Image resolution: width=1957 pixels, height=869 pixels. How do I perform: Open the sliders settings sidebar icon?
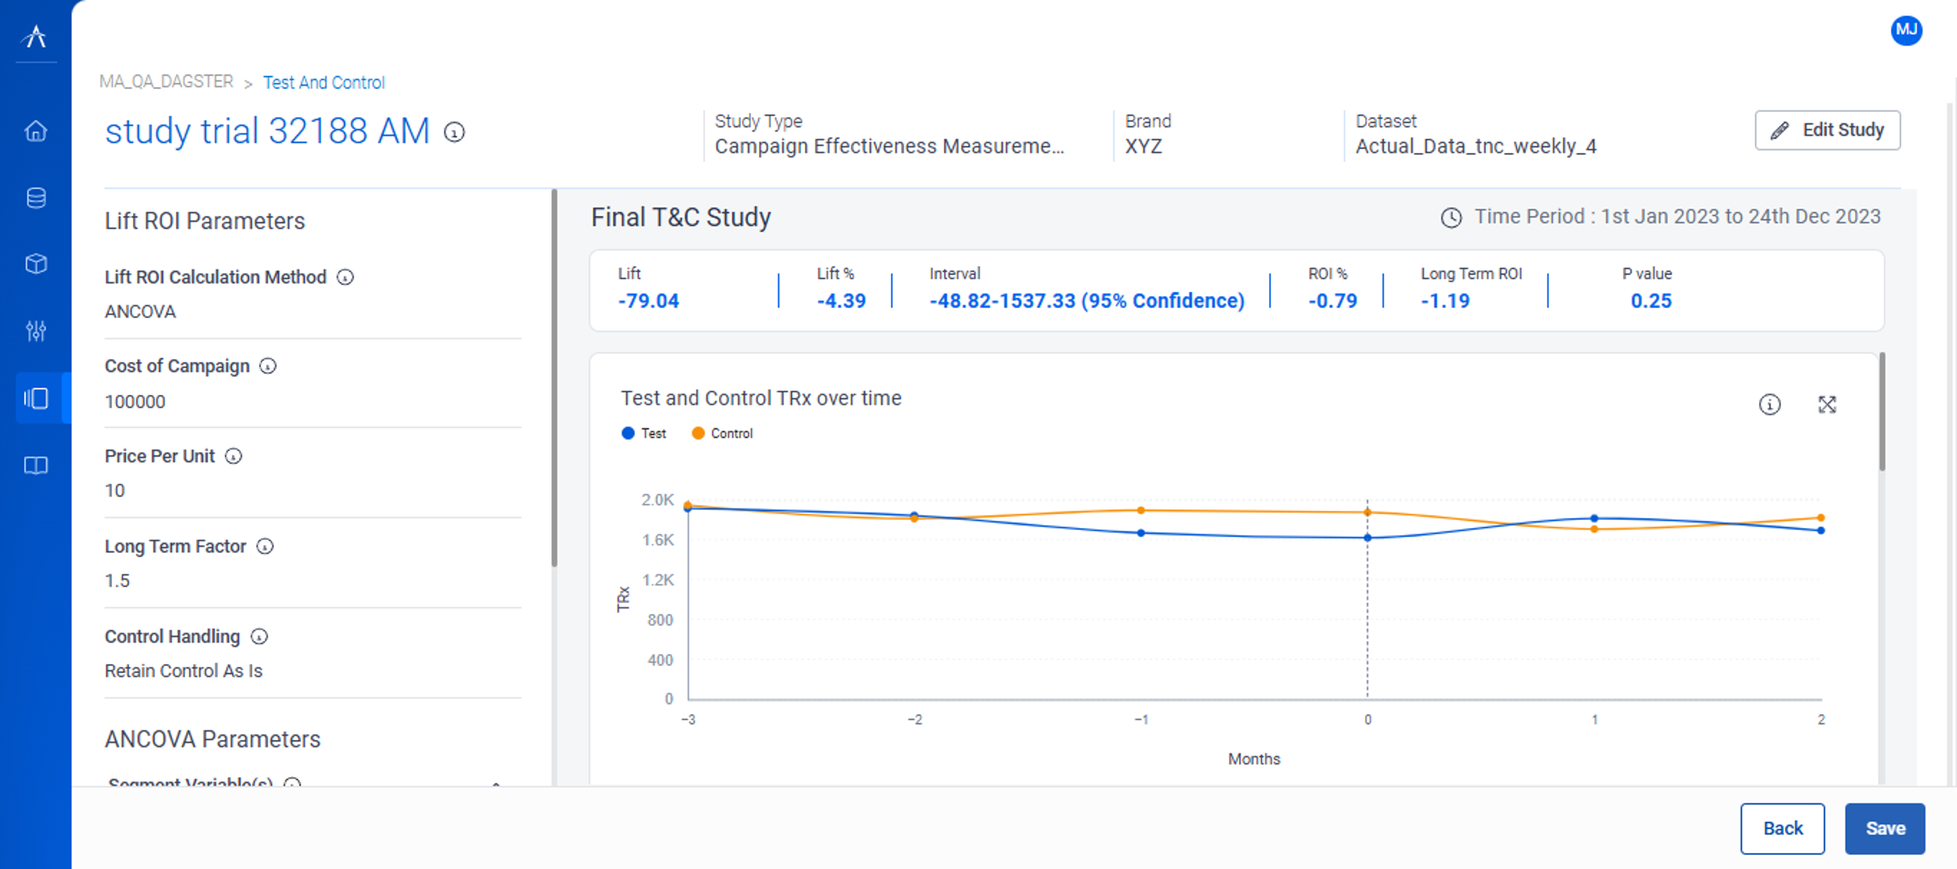pos(36,330)
